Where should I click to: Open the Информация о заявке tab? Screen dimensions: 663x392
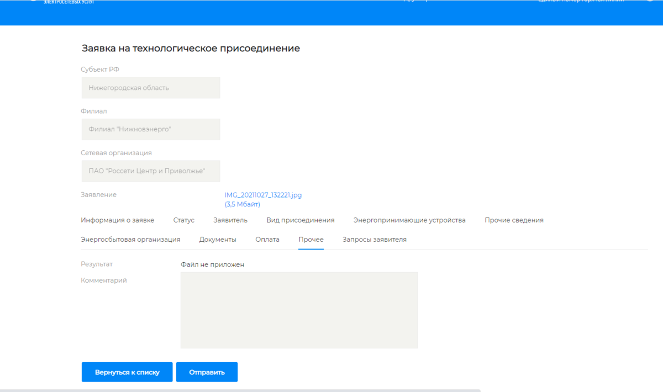[117, 220]
